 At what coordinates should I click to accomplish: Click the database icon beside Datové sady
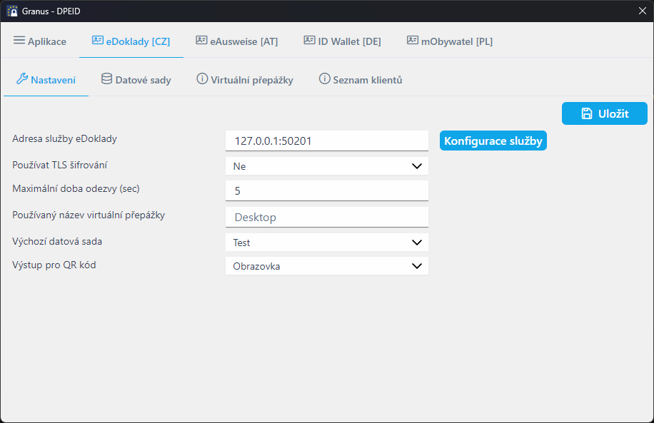[x=106, y=79]
